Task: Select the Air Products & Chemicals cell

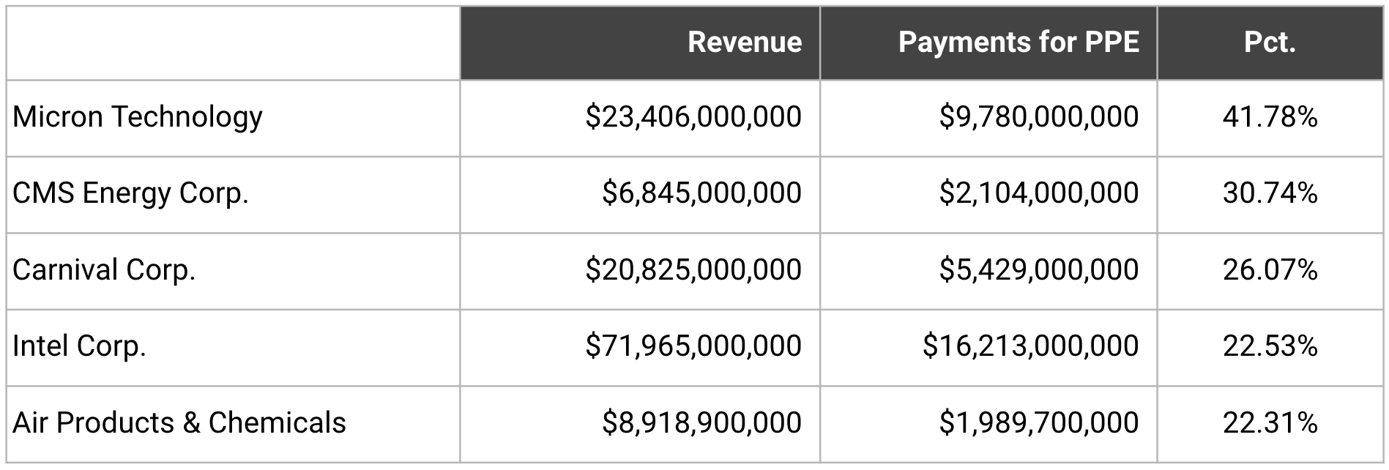Action: click(179, 423)
